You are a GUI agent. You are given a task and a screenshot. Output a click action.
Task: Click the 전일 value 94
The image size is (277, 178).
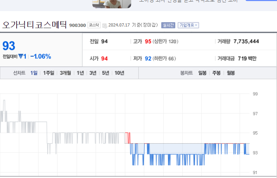[x=104, y=42]
